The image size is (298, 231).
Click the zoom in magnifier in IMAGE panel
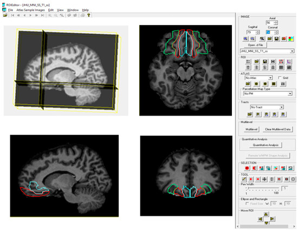(x=245, y=39)
